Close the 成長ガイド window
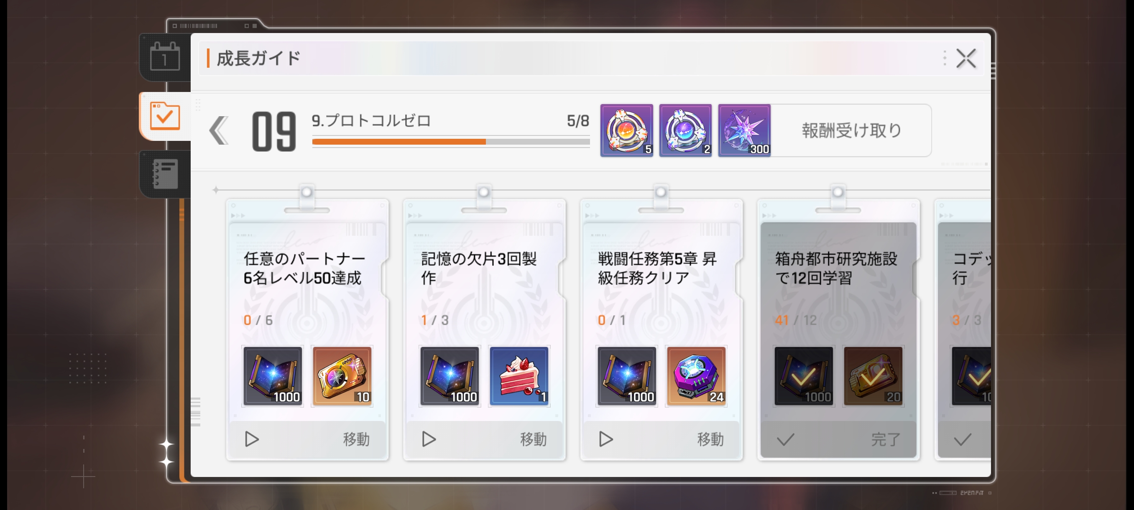 click(966, 58)
